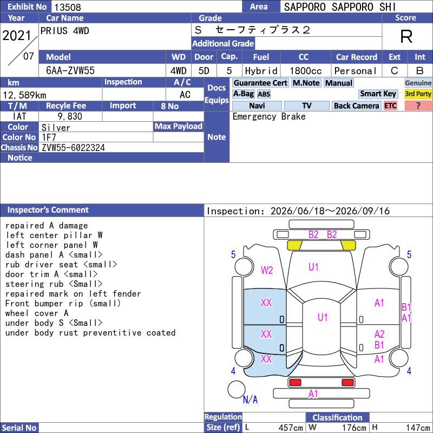Click the Personal car record value
Screen dimensions: 433x433
355,71
